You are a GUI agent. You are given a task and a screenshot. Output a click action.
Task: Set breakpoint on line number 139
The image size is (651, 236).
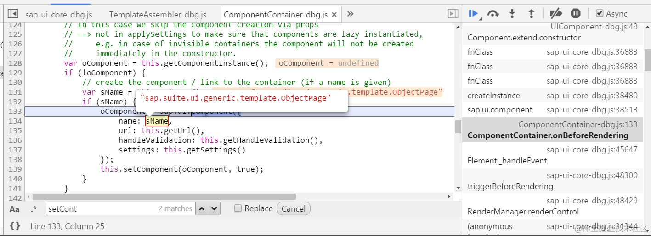pyautogui.click(x=15, y=169)
